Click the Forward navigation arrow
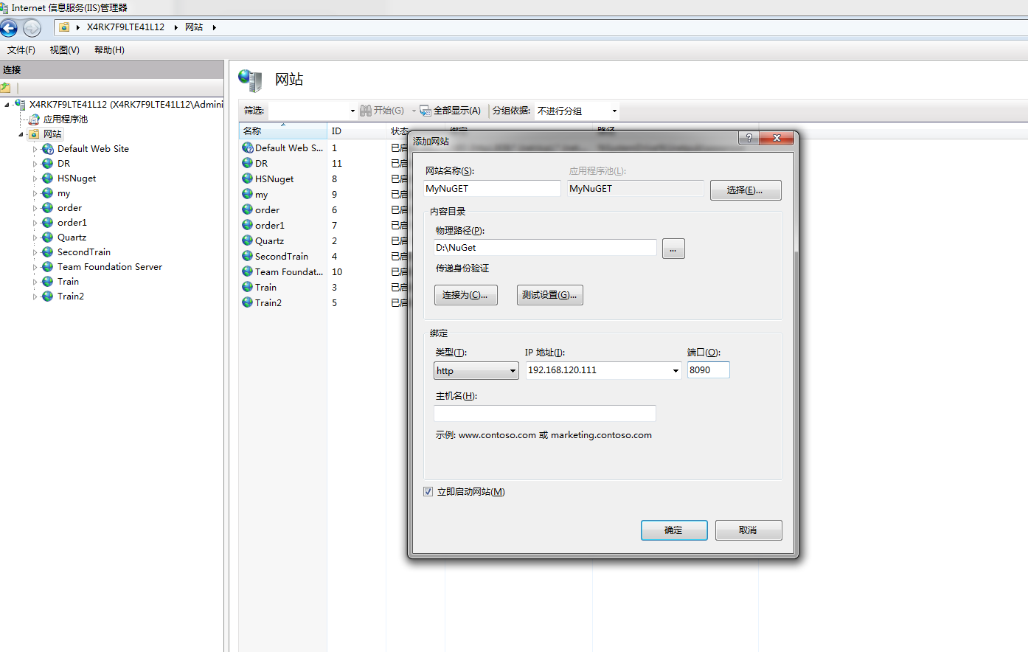 32,28
